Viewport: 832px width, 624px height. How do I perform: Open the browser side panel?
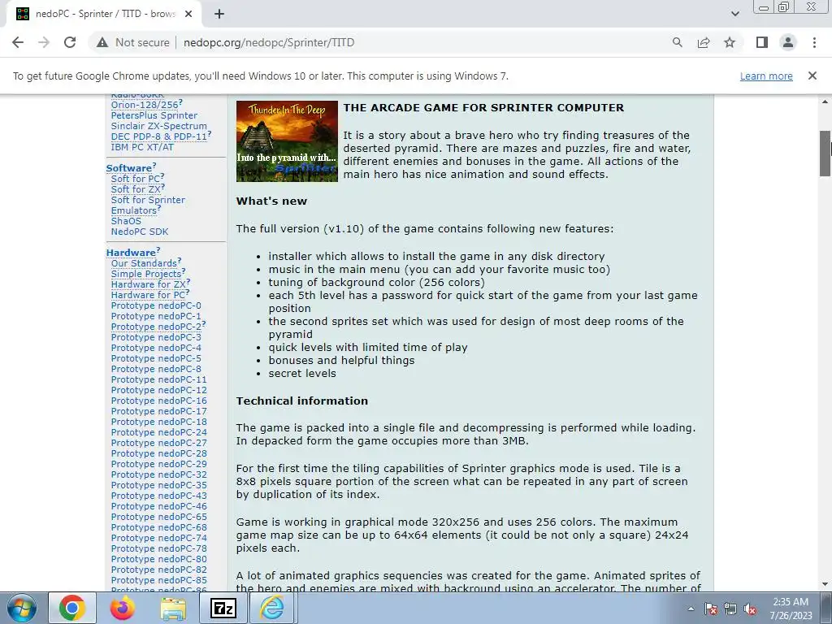point(762,42)
